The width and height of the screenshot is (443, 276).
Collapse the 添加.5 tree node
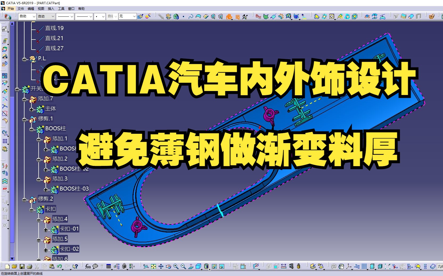click(x=39, y=240)
